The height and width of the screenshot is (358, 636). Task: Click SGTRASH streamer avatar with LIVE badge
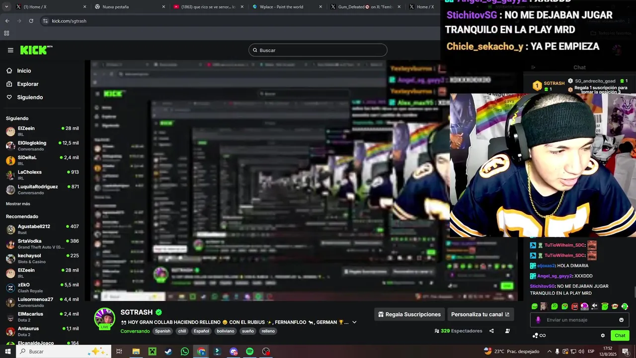point(105,319)
